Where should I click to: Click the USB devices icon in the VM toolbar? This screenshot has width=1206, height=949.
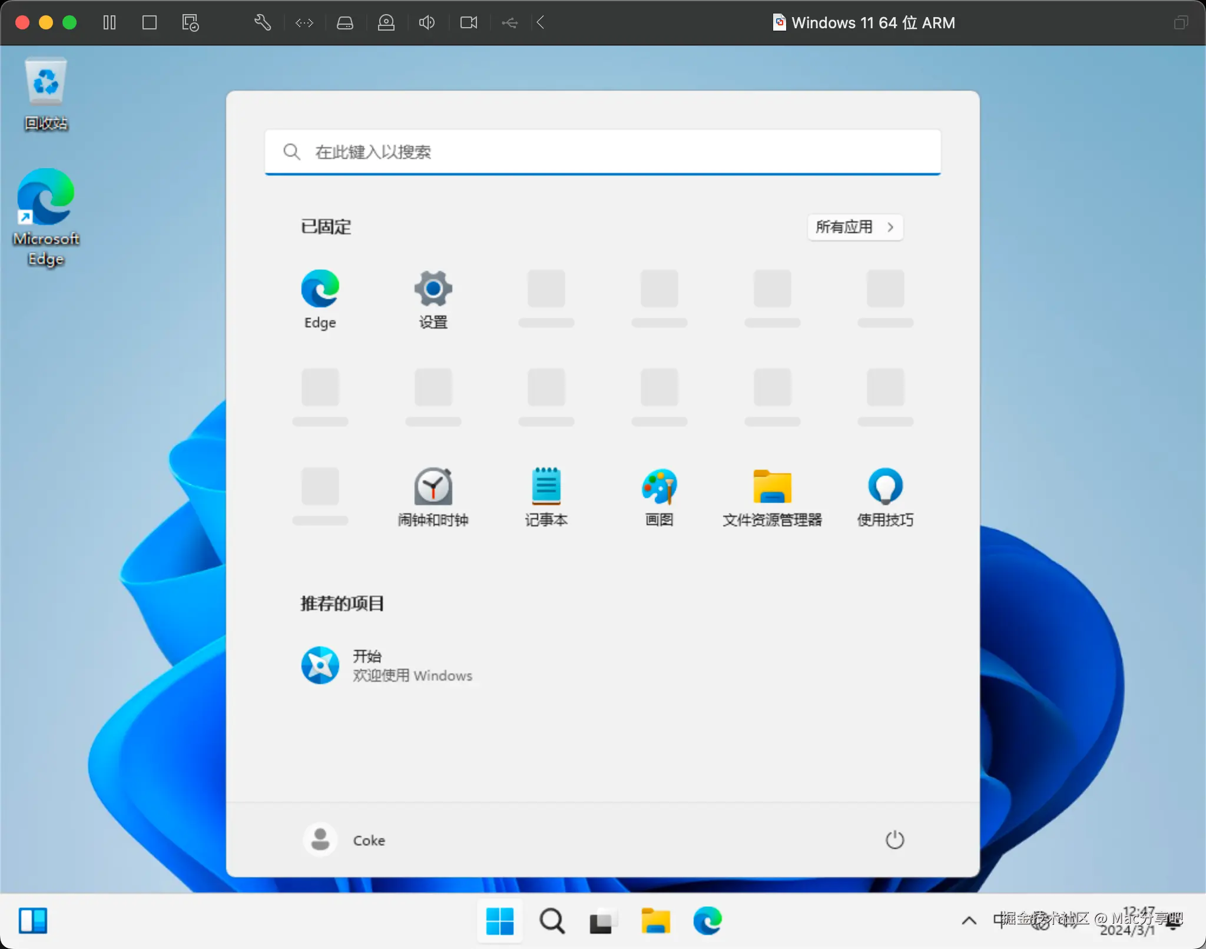click(x=510, y=23)
